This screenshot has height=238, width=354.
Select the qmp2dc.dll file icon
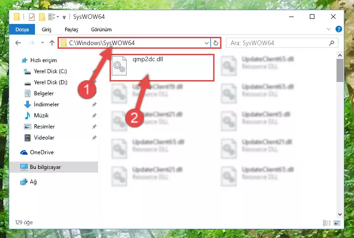(119, 66)
